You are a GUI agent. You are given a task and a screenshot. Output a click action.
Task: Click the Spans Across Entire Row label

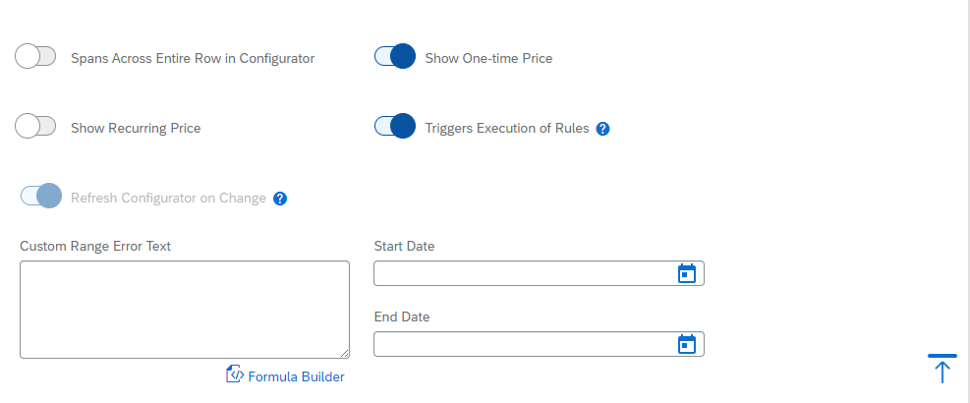193,58
